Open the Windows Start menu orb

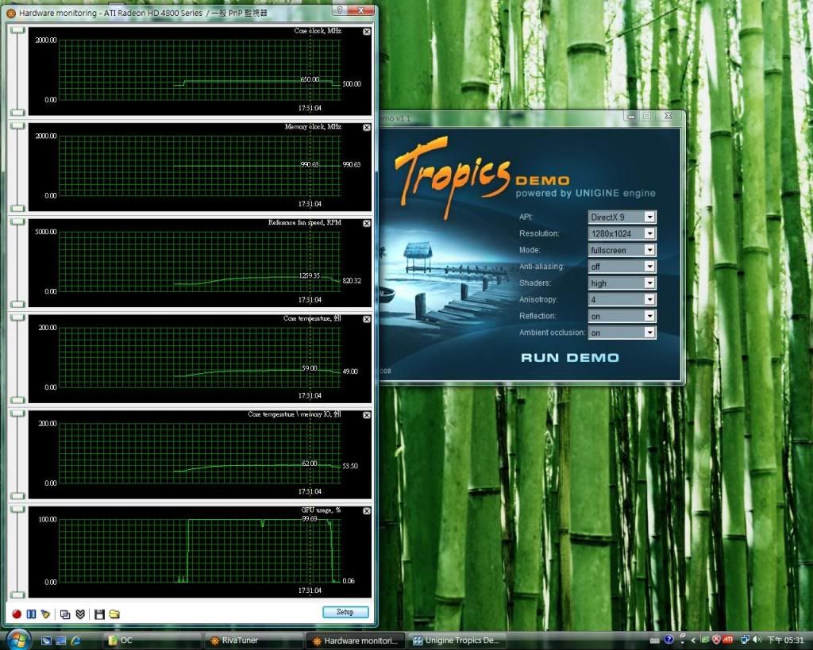click(19, 639)
